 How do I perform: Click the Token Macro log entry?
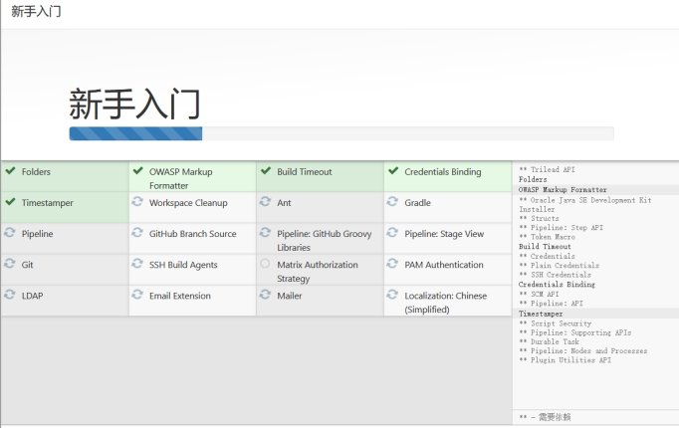pos(547,237)
